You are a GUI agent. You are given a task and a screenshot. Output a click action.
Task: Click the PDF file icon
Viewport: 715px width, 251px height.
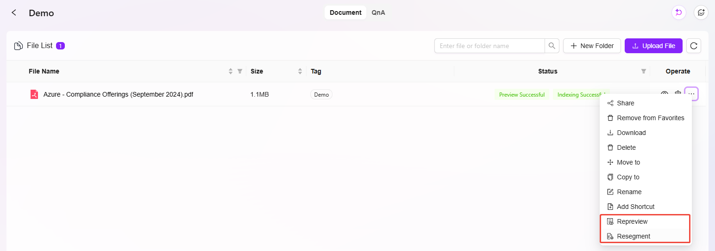click(x=34, y=94)
